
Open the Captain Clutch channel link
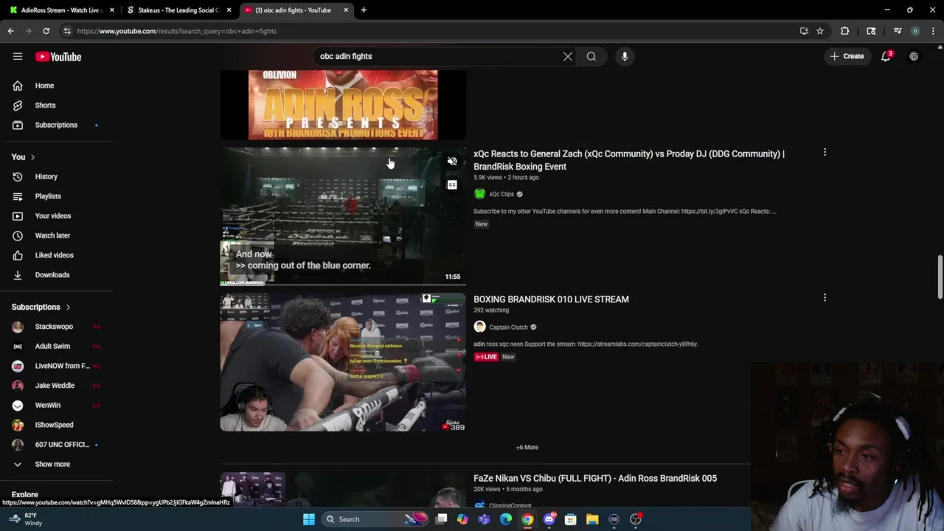tap(508, 327)
